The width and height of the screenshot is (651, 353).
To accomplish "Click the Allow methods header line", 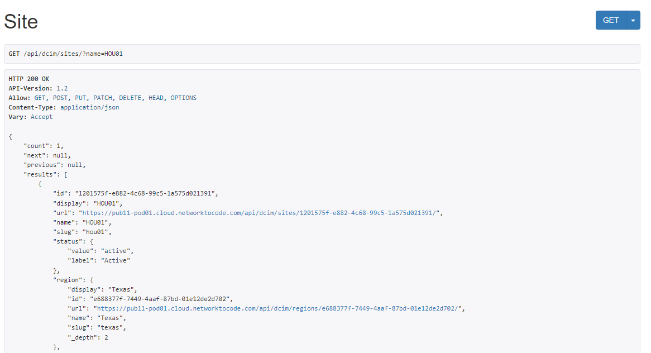I will click(x=102, y=98).
